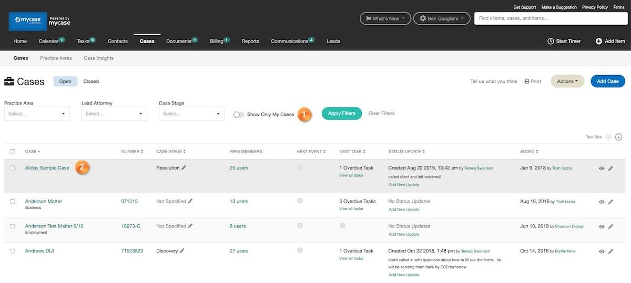Image resolution: width=631 pixels, height=283 pixels.
Task: Click Add Item plus icon
Action: click(598, 41)
